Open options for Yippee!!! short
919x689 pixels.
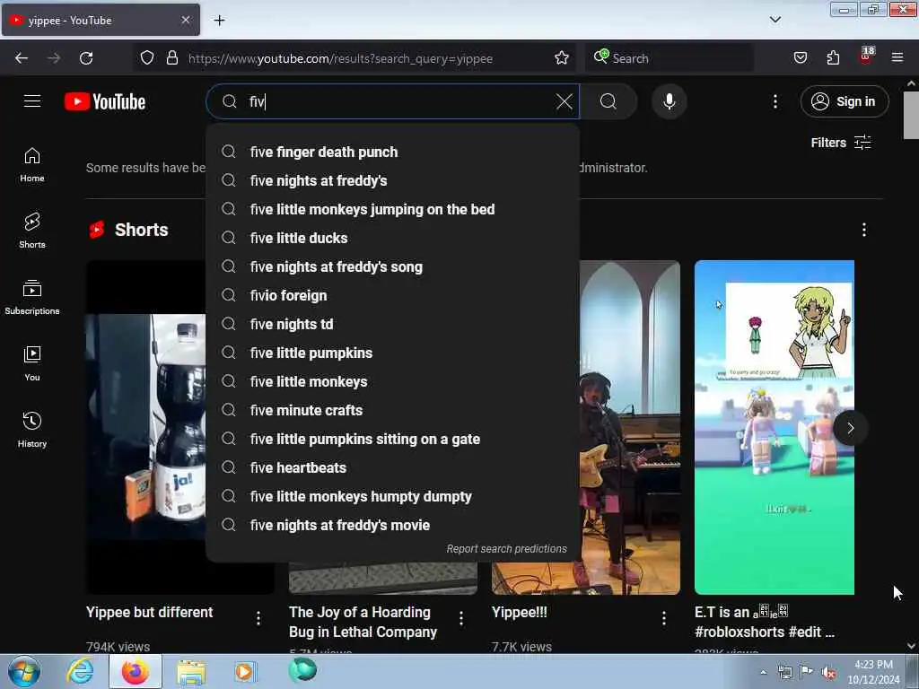tap(664, 618)
